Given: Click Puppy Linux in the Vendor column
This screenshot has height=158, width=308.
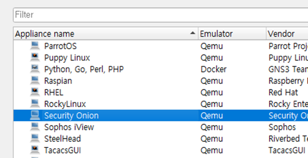Looking at the screenshot, I should pos(288,58).
